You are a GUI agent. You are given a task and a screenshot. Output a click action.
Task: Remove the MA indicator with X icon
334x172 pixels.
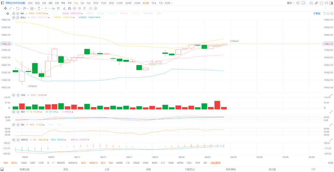(x=18, y=13)
